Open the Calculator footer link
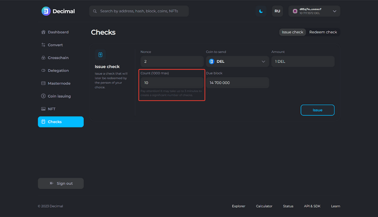Screen dimensions: 378x217 pos(264,206)
